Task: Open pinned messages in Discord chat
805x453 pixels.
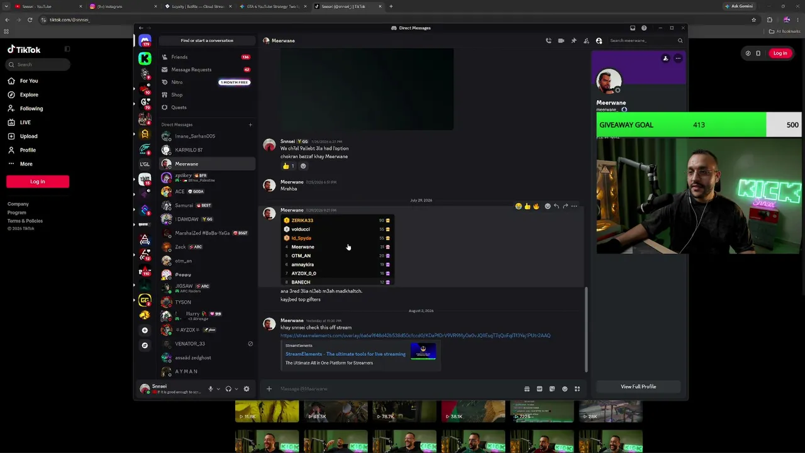Action: pos(574,41)
